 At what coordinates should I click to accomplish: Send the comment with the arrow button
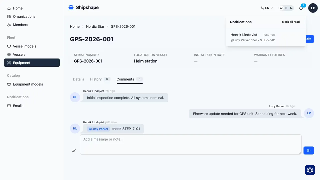pos(308,150)
